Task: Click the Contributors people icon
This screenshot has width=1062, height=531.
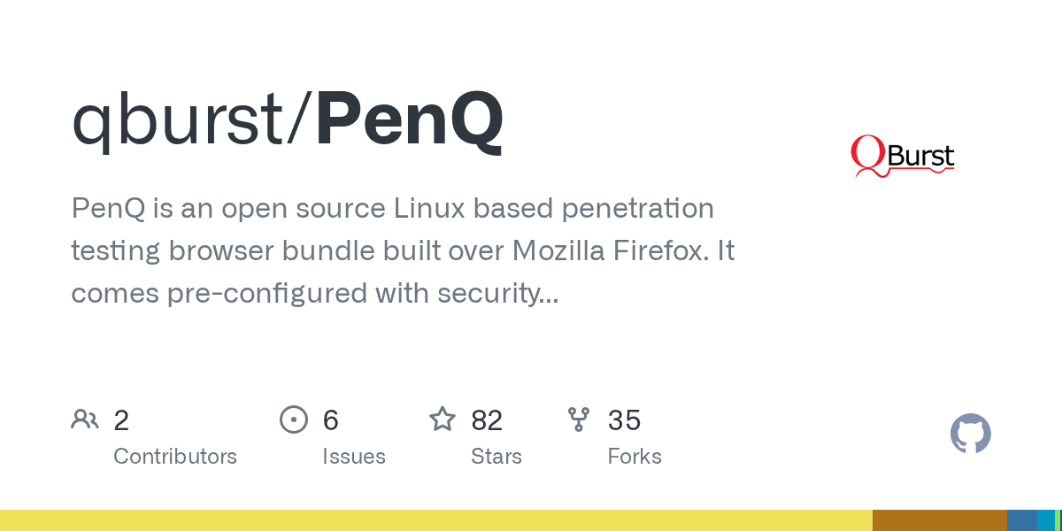Action: (85, 419)
